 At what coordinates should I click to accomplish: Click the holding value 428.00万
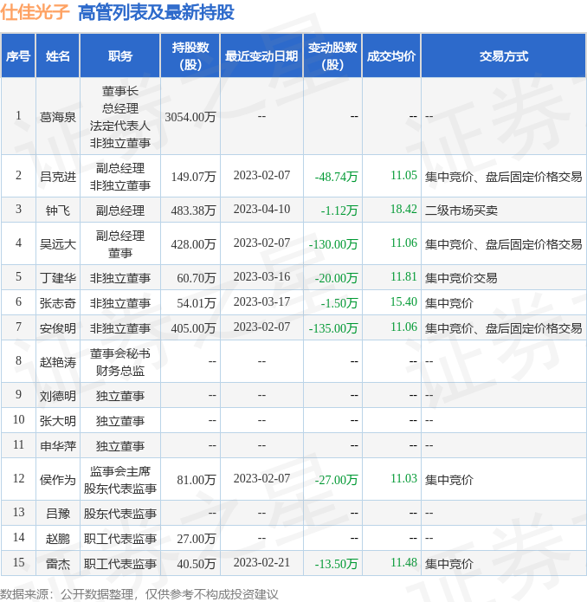click(x=193, y=244)
